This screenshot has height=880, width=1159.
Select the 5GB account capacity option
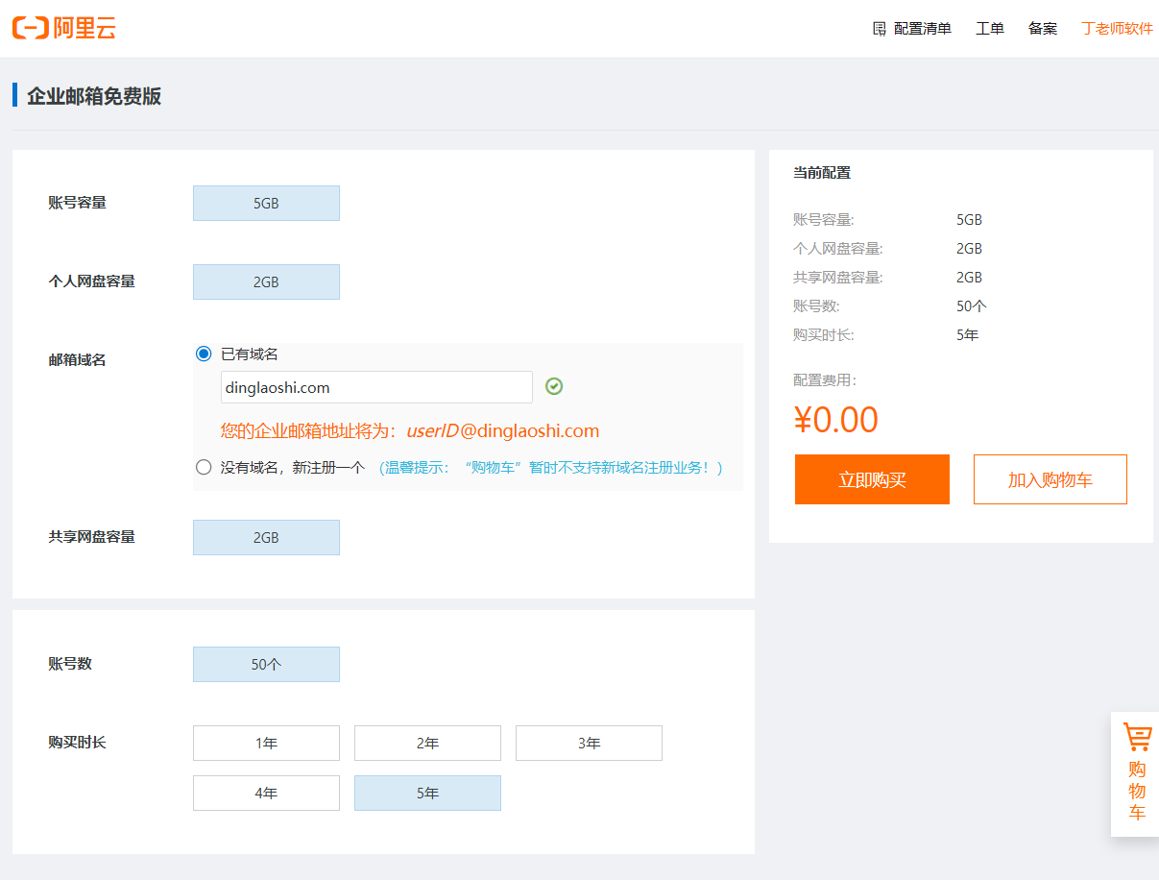266,204
